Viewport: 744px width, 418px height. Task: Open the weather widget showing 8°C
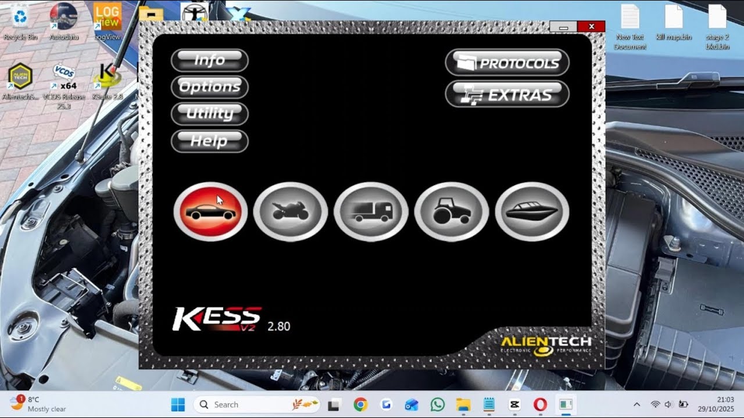click(x=38, y=404)
